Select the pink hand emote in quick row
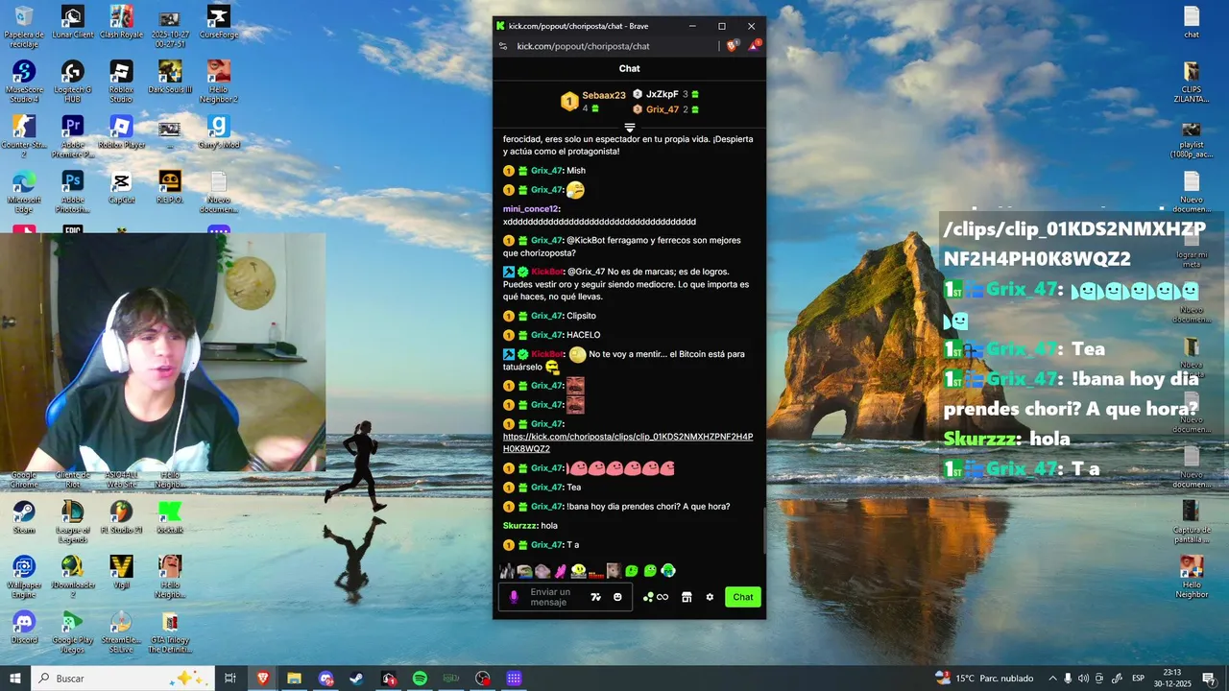Image resolution: width=1229 pixels, height=691 pixels. click(561, 571)
